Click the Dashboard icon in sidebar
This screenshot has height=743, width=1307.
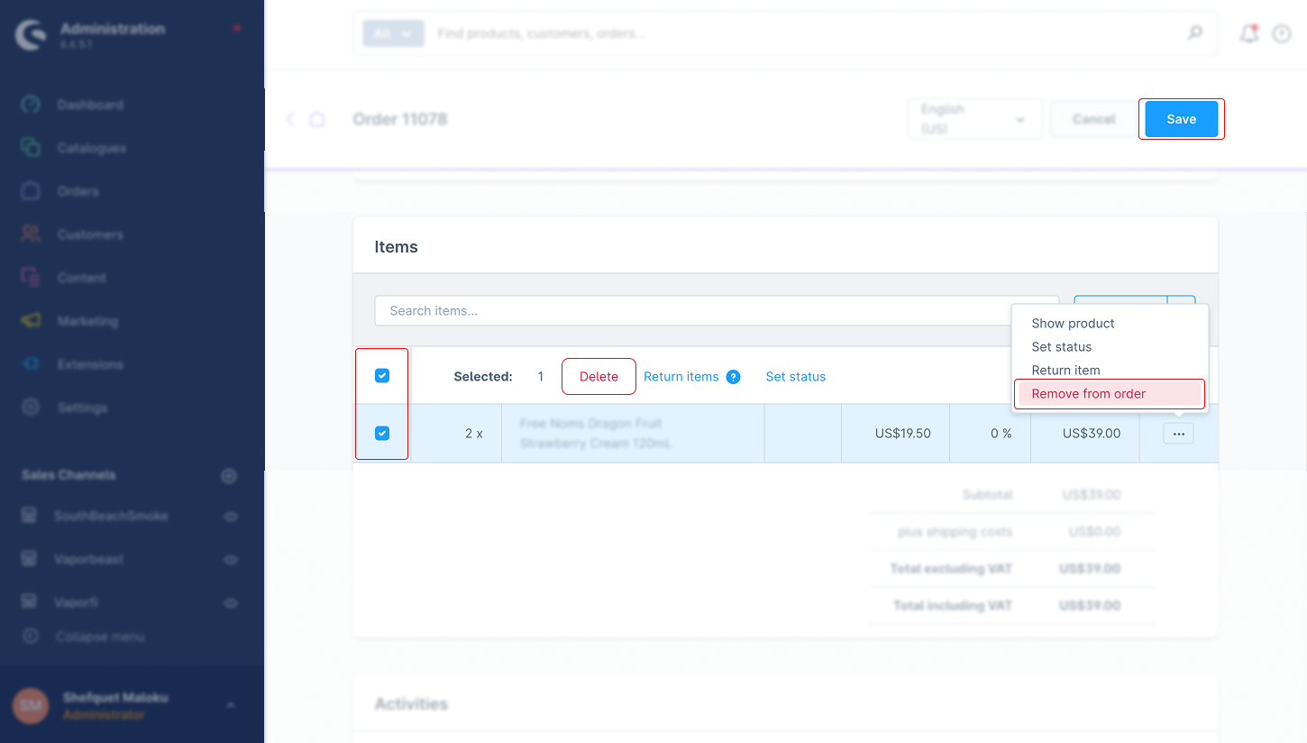31,105
